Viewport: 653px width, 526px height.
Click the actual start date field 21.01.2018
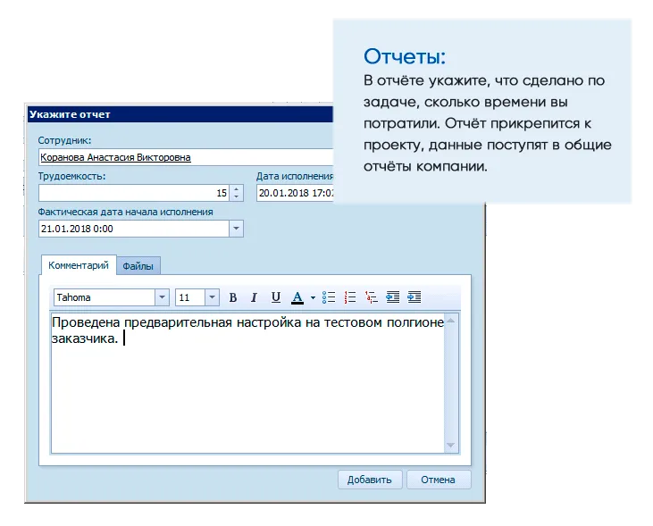(134, 229)
